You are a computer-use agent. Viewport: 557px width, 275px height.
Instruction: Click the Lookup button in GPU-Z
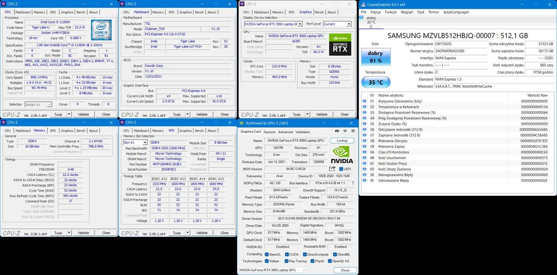click(x=342, y=141)
